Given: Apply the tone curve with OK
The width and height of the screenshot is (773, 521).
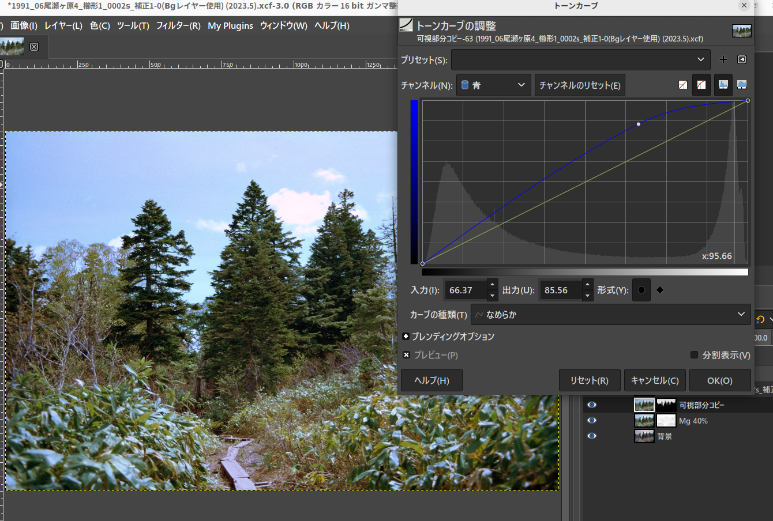Looking at the screenshot, I should tap(720, 380).
